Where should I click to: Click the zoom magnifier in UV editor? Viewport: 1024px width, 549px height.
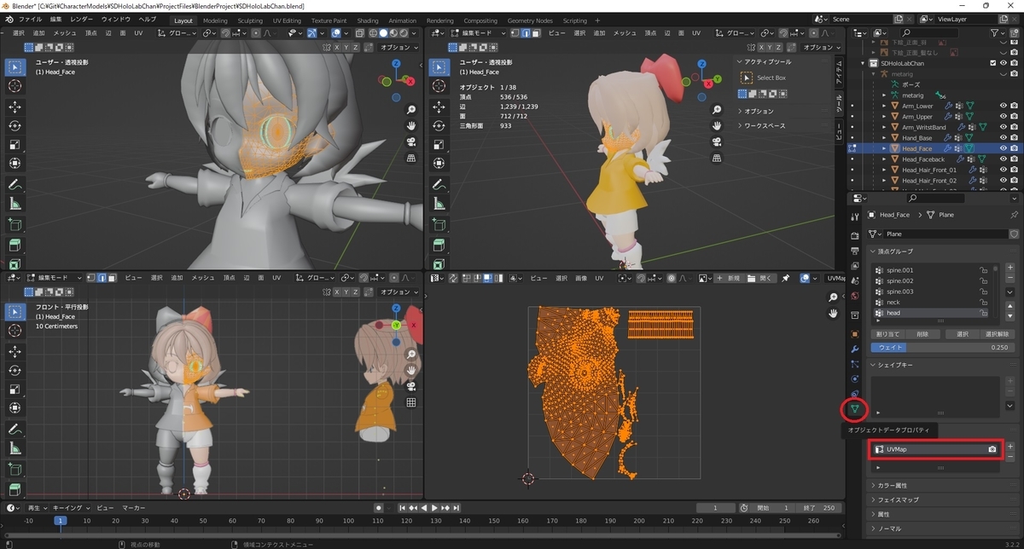pos(834,298)
